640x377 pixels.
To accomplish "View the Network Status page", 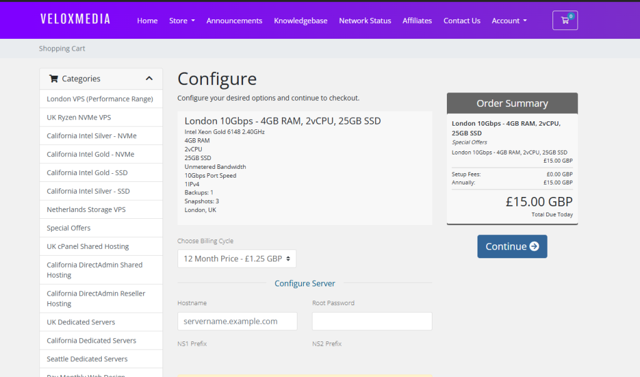I will coord(365,21).
